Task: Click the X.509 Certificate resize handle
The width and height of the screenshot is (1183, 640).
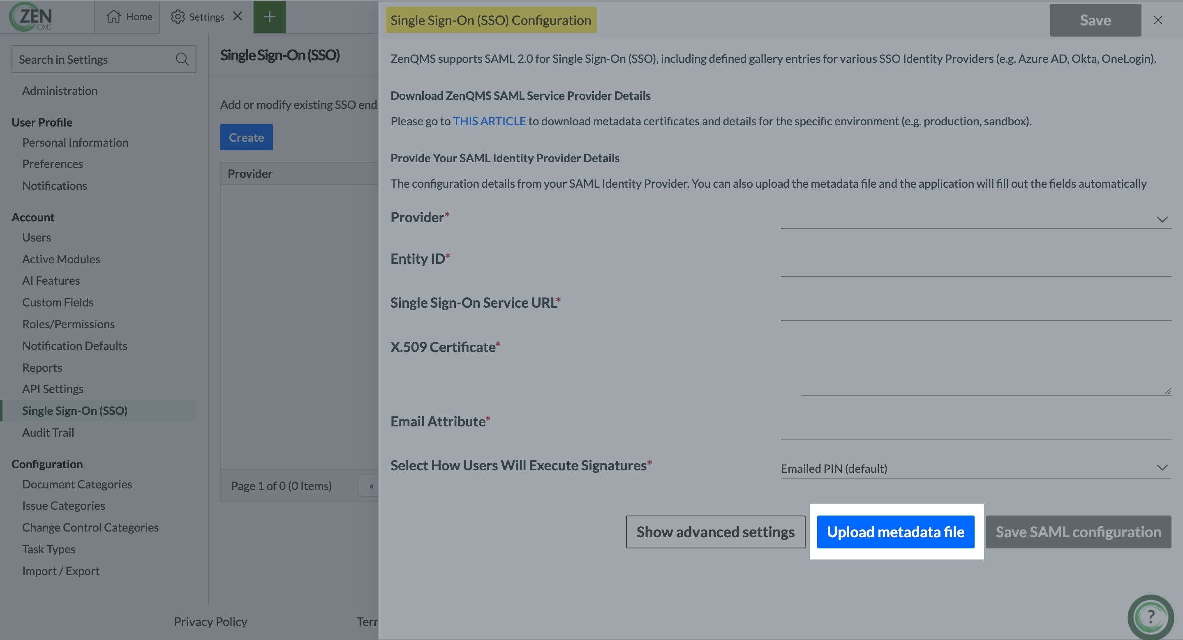Action: 1167,391
